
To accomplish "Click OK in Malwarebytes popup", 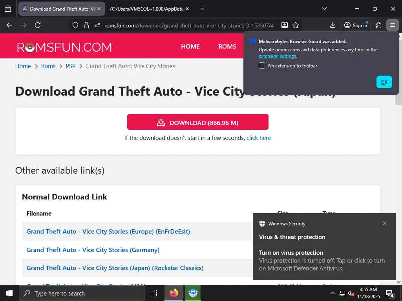I will pos(384,82).
